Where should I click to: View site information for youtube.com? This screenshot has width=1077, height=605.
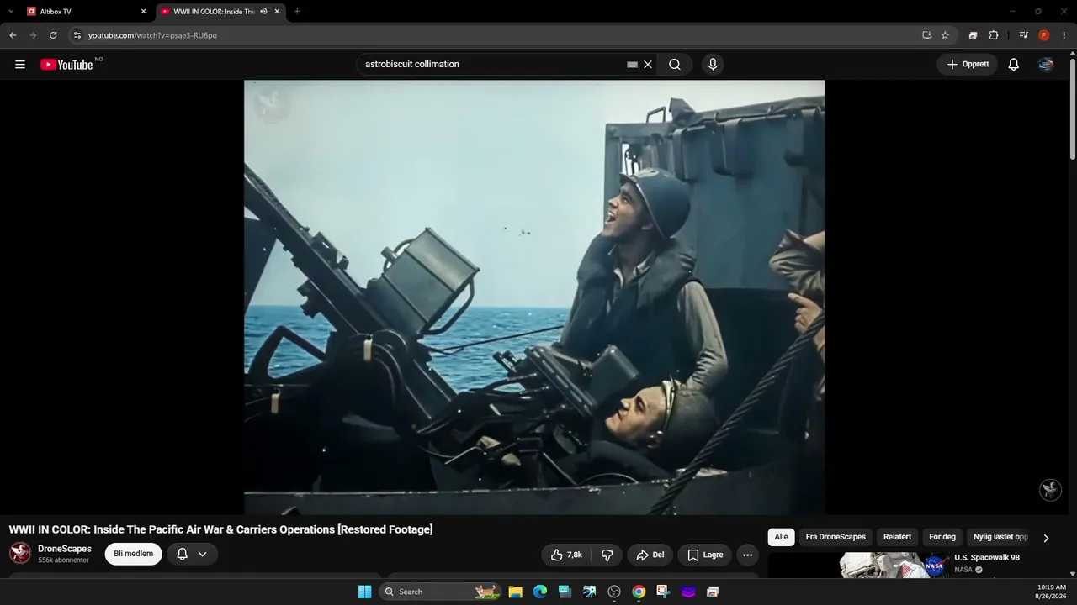pyautogui.click(x=77, y=35)
